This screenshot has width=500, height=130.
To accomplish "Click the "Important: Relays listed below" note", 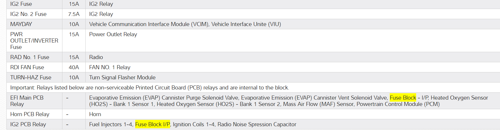I will click(149, 88).
